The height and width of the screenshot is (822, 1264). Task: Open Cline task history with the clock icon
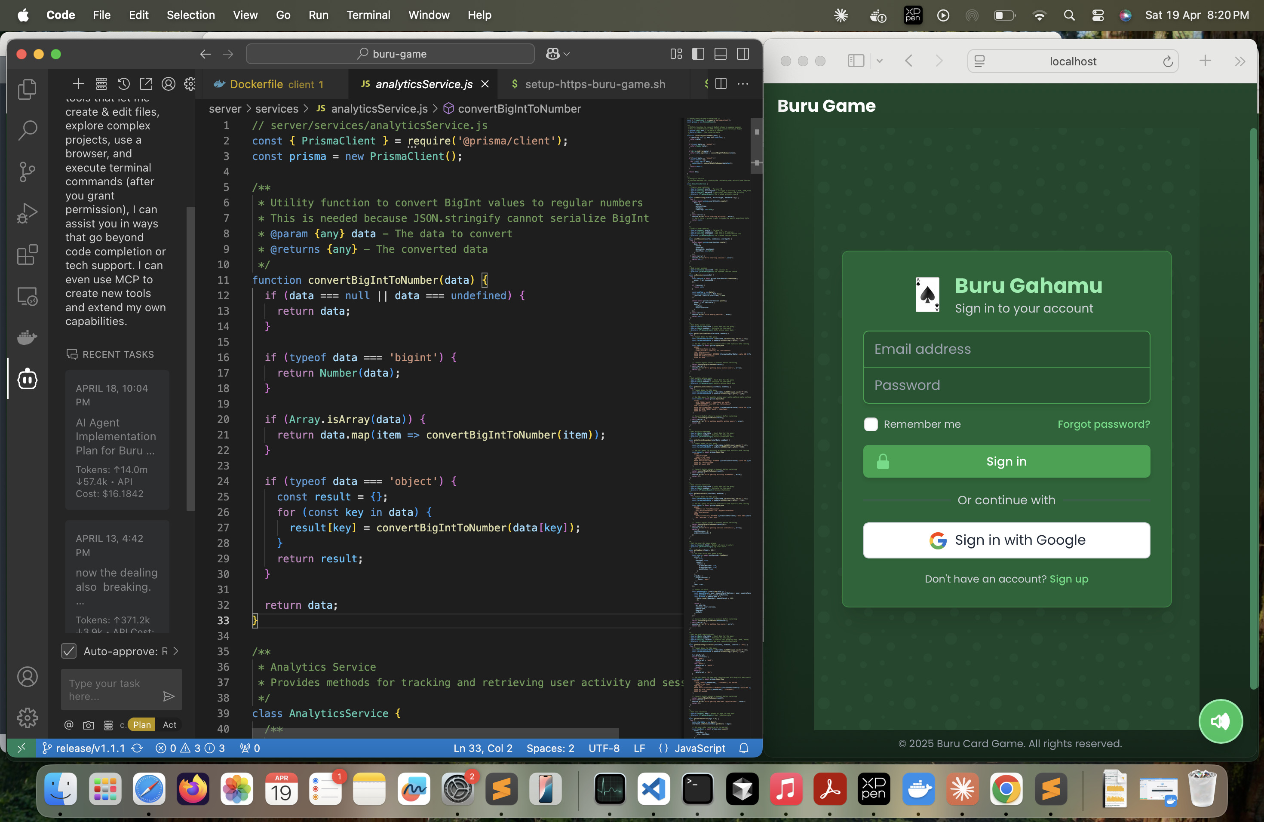[124, 83]
